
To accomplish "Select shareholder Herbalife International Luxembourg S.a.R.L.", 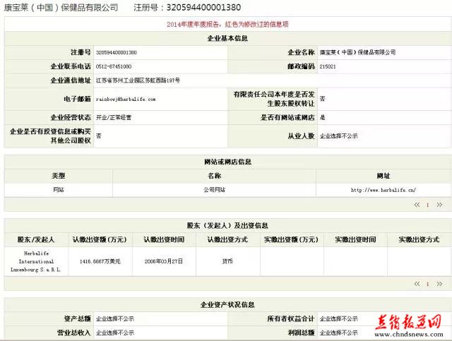I will [36, 261].
